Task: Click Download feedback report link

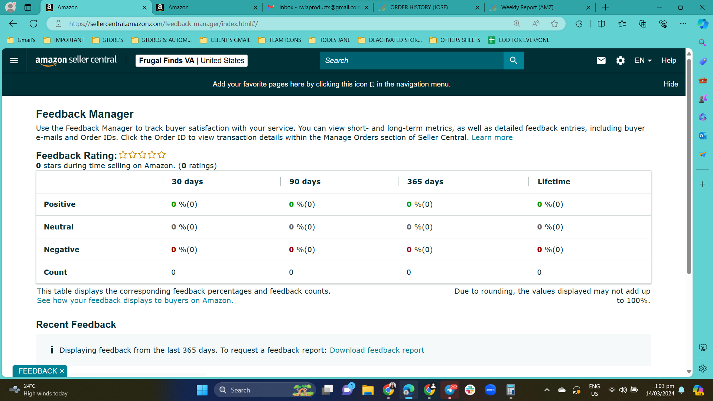Action: coord(377,350)
